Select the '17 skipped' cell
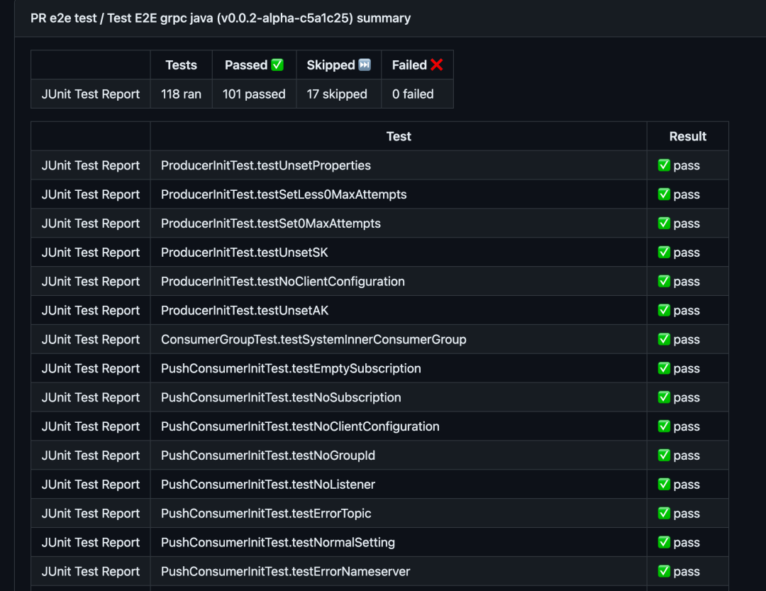 (x=337, y=94)
